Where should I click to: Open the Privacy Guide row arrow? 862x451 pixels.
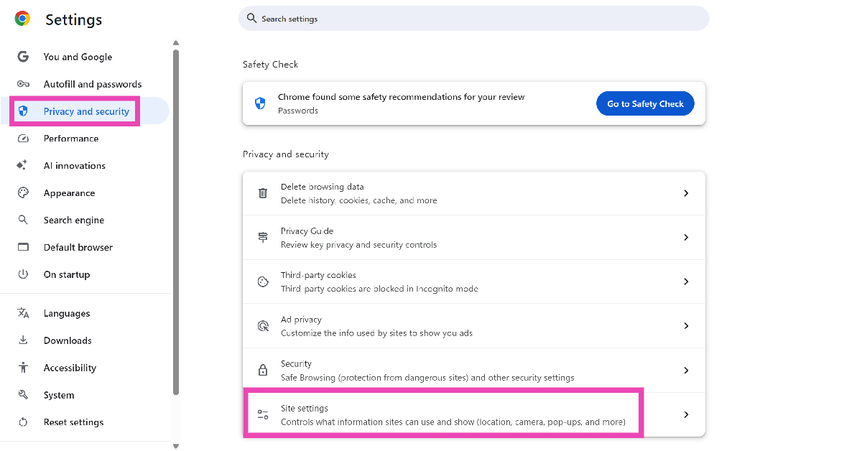pyautogui.click(x=686, y=238)
